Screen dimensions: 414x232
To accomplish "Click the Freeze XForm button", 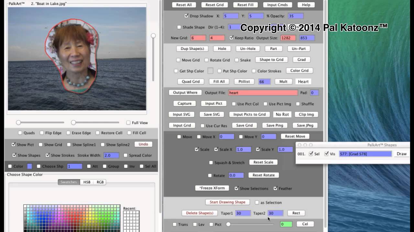I will pos(212,188).
